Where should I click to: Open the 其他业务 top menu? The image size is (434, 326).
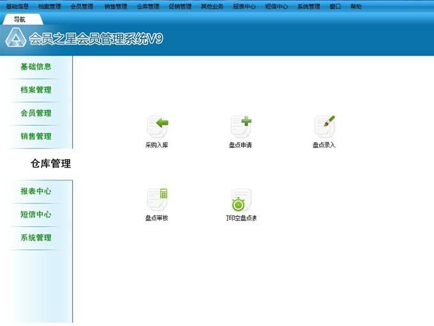(x=213, y=6)
